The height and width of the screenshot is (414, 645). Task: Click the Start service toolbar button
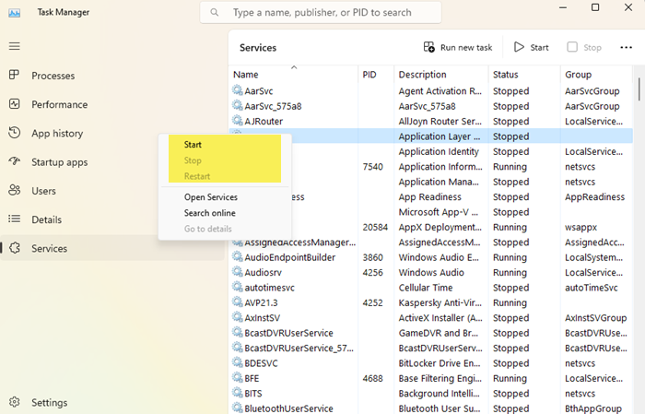point(532,47)
